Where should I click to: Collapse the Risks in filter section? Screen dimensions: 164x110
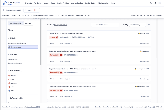pyautogui.click(x=12, y=38)
